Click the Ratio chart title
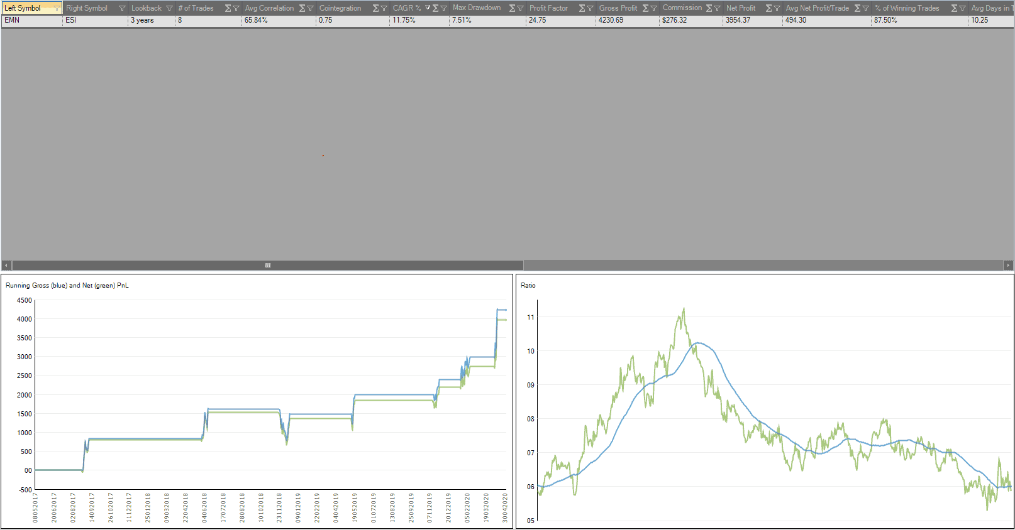The image size is (1015, 530). (528, 285)
